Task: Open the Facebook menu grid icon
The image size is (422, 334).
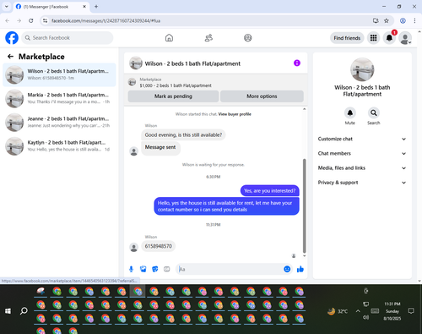Action: (x=373, y=38)
